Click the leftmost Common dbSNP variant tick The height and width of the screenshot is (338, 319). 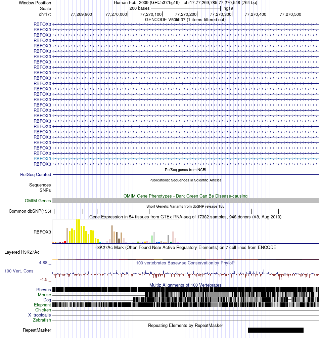coord(54,211)
